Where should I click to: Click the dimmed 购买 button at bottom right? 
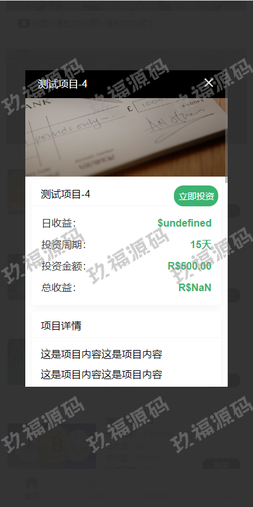(221, 465)
